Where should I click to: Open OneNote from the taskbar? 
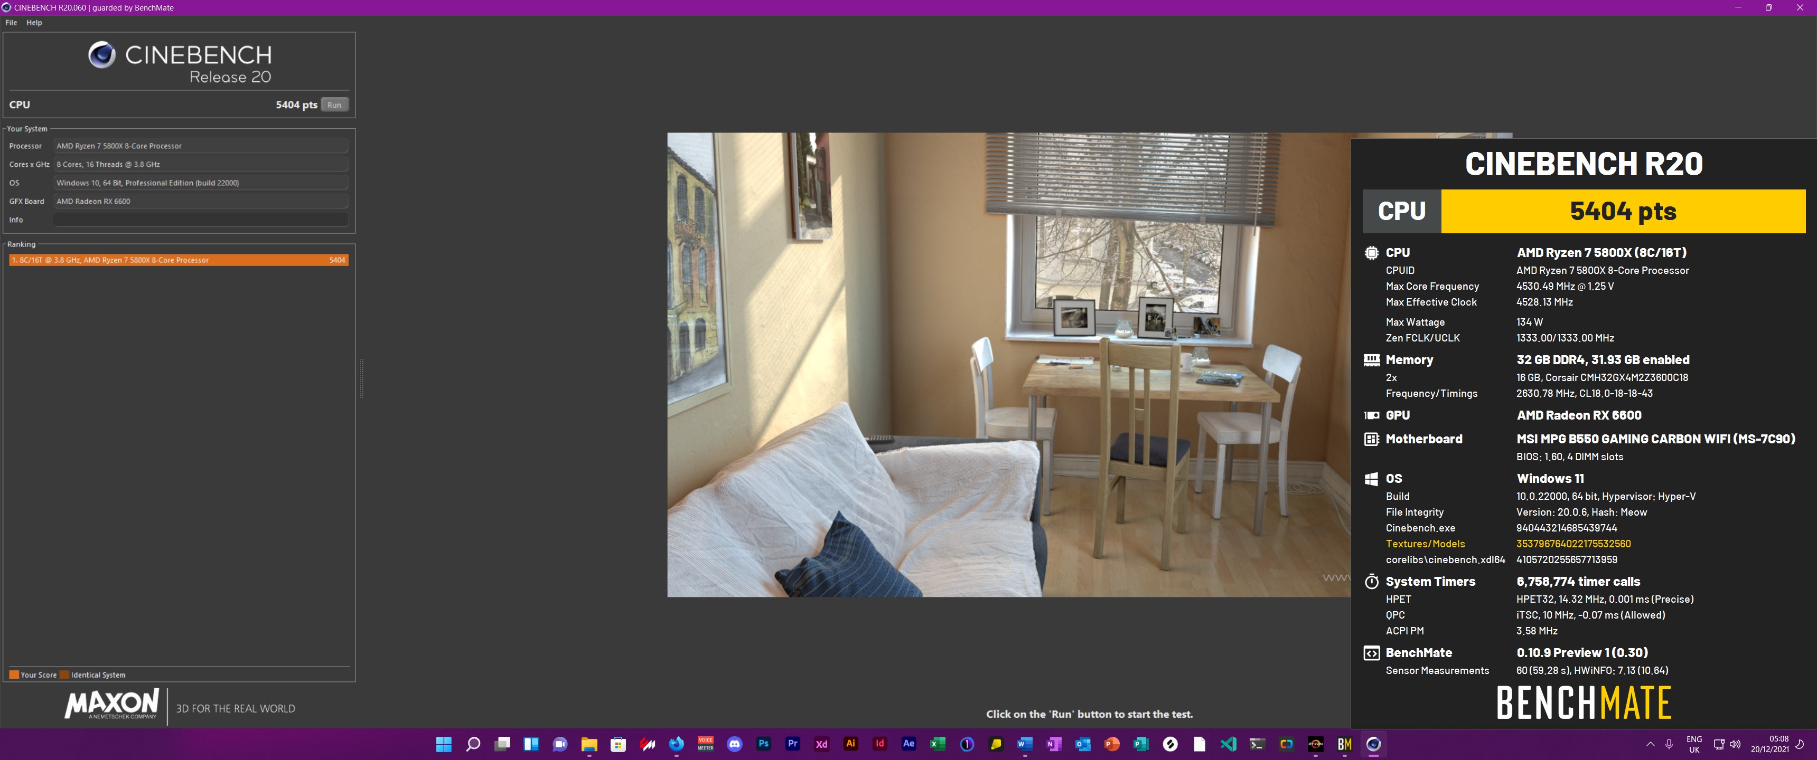tap(1054, 744)
